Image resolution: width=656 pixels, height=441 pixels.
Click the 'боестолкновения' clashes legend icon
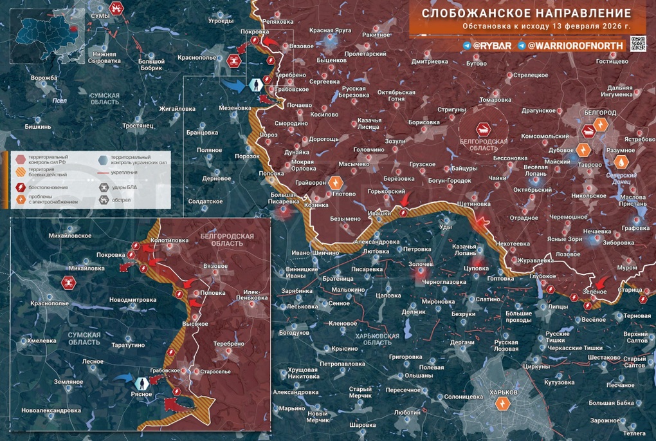[20, 187]
